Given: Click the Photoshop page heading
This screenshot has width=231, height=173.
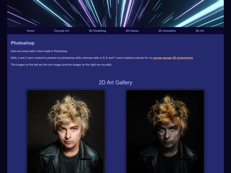Looking at the screenshot, I should click(23, 43).
